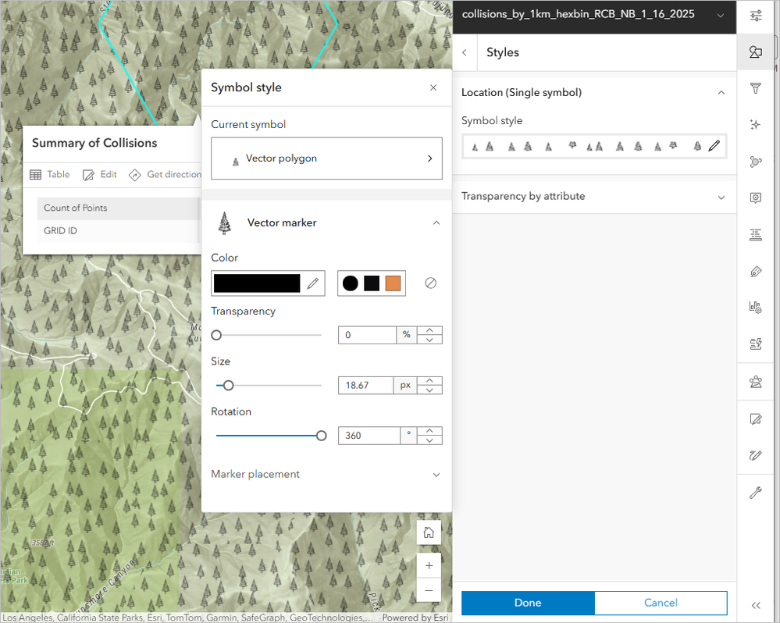The image size is (780, 623).
Task: Click the no color icon beside swatches
Action: click(x=431, y=283)
